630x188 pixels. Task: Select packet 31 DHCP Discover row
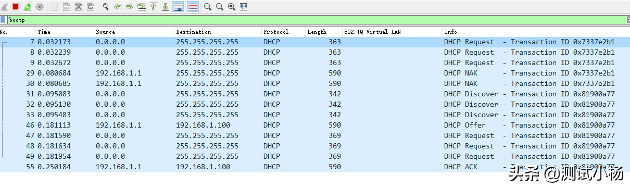click(315, 94)
